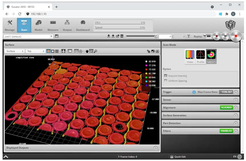Activate the pan hand tool
Viewport: 246px width, 161px height.
[87, 51]
